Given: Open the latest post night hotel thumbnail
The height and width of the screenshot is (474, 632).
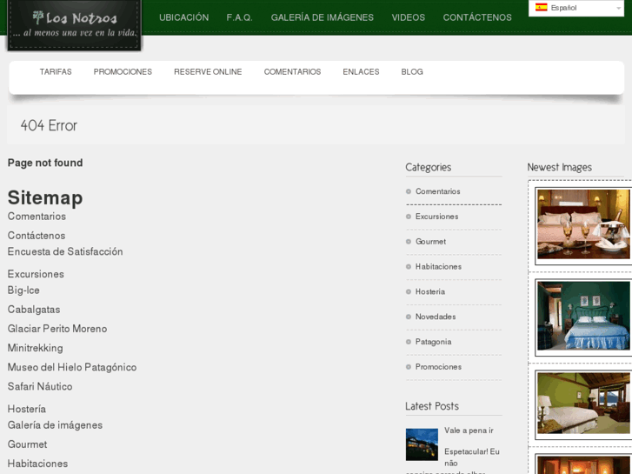Looking at the screenshot, I should (x=422, y=444).
